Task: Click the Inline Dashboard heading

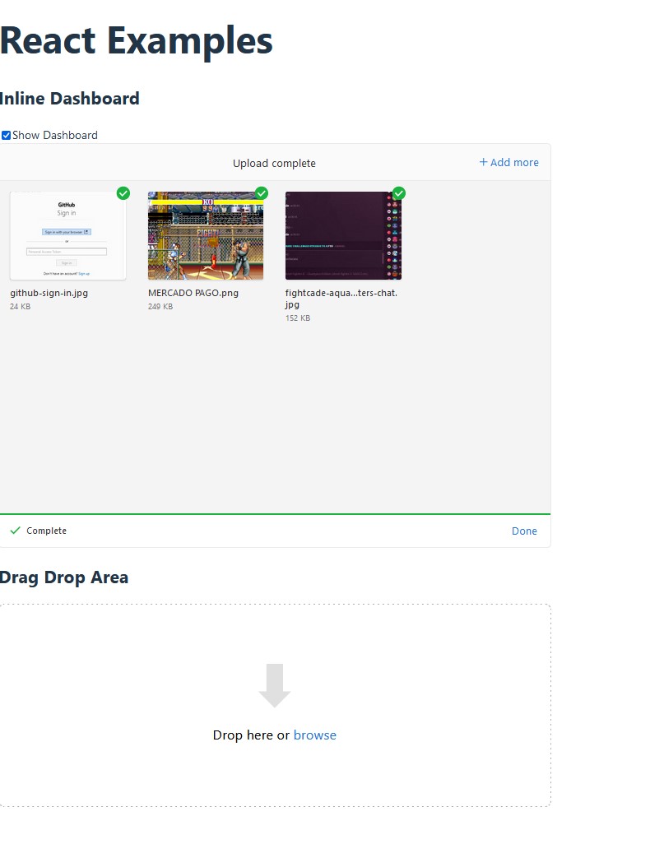Action: tap(69, 99)
